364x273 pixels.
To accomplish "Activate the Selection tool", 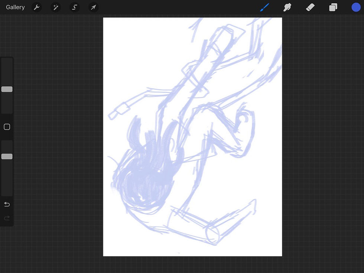I will [75, 7].
